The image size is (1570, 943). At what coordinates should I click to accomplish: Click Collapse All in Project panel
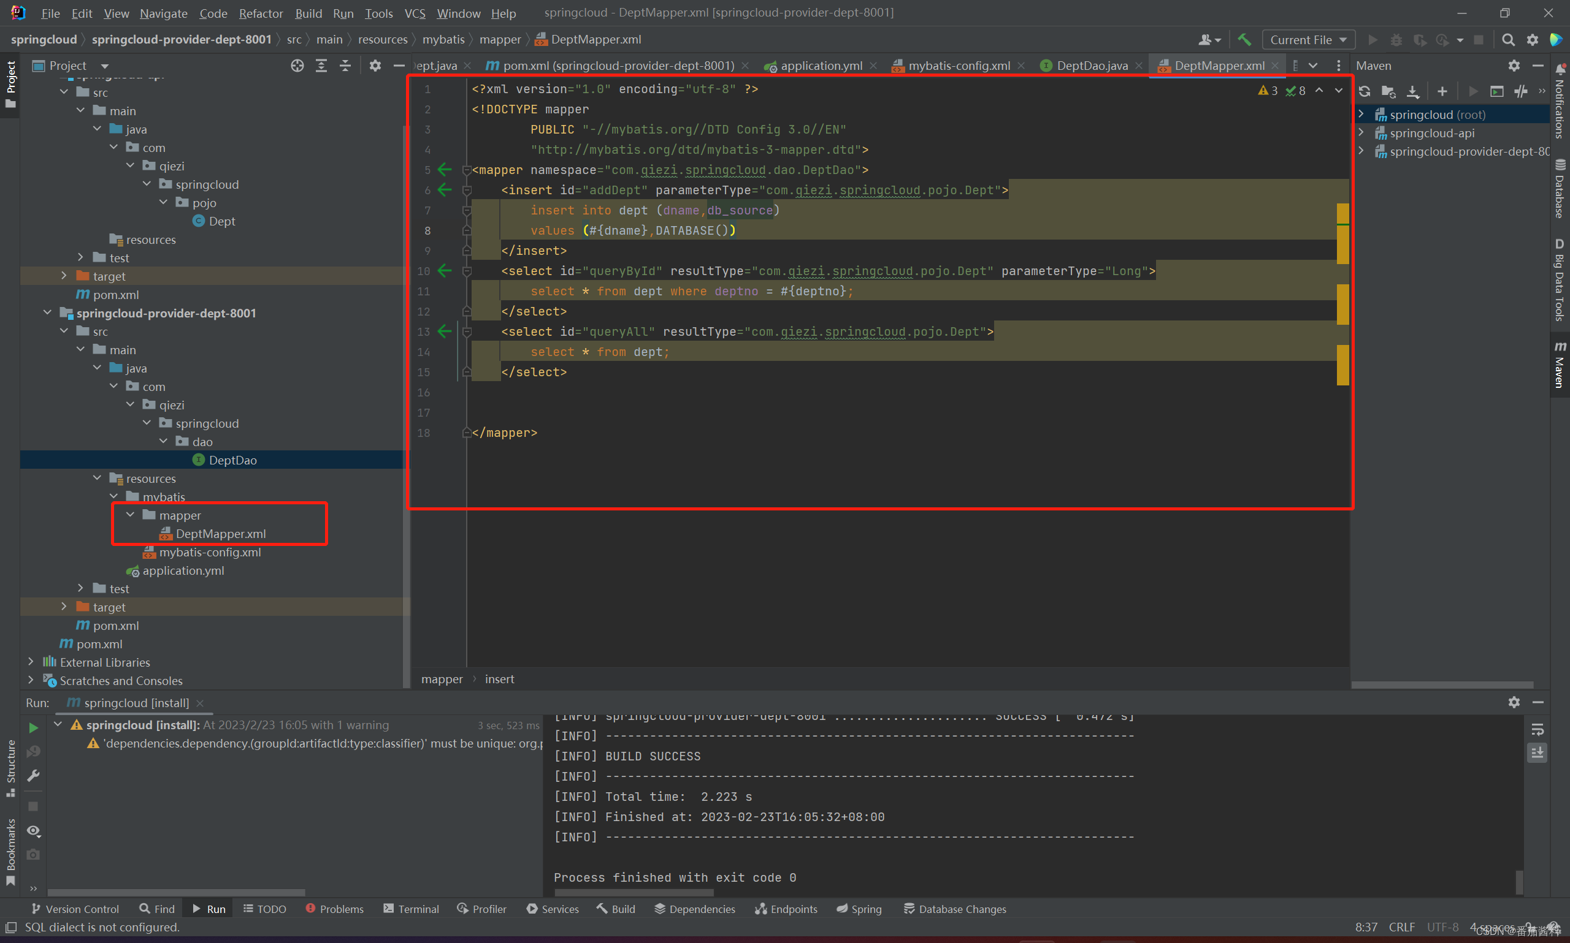point(345,66)
